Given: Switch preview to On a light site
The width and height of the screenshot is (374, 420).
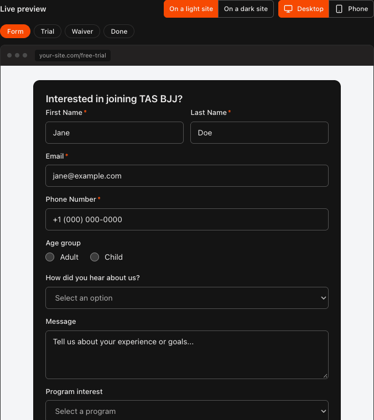Looking at the screenshot, I should pos(191,9).
